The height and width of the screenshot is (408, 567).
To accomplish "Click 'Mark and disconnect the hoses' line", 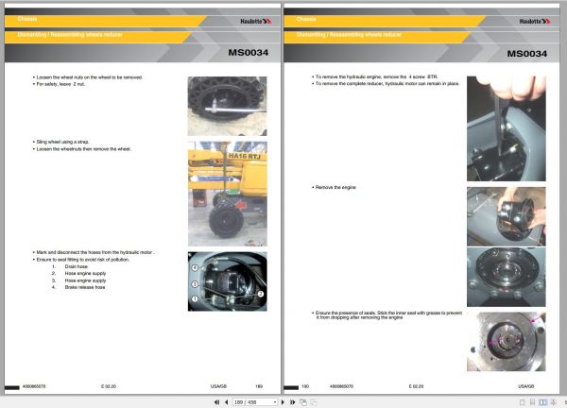I will point(94,252).
